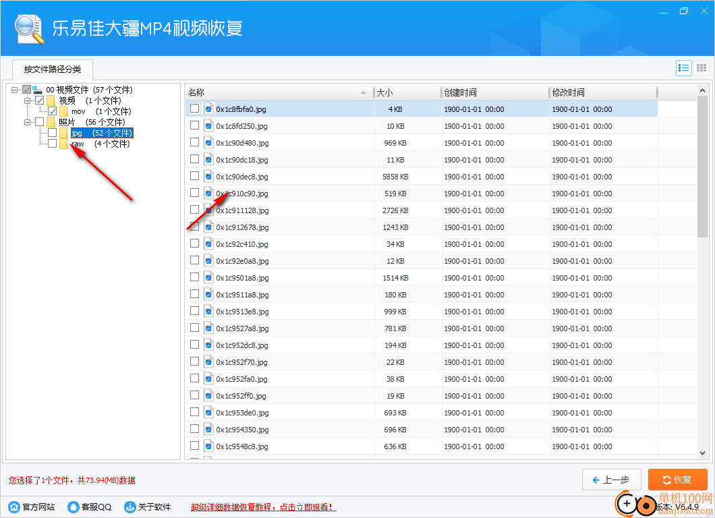Select 照片 (56 个文件) tree item
Screen dimensions: 715x518
coord(92,122)
